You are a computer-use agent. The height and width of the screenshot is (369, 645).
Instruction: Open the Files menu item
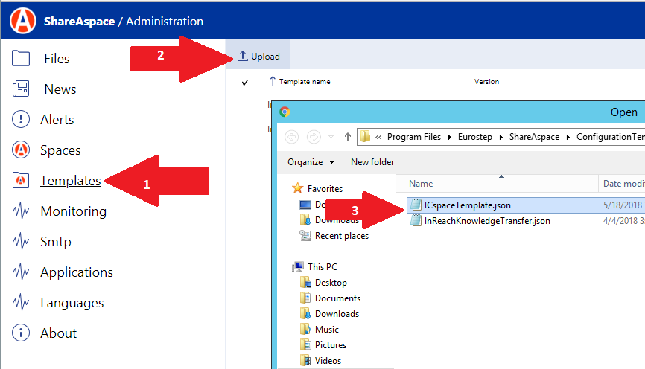pyautogui.click(x=57, y=58)
